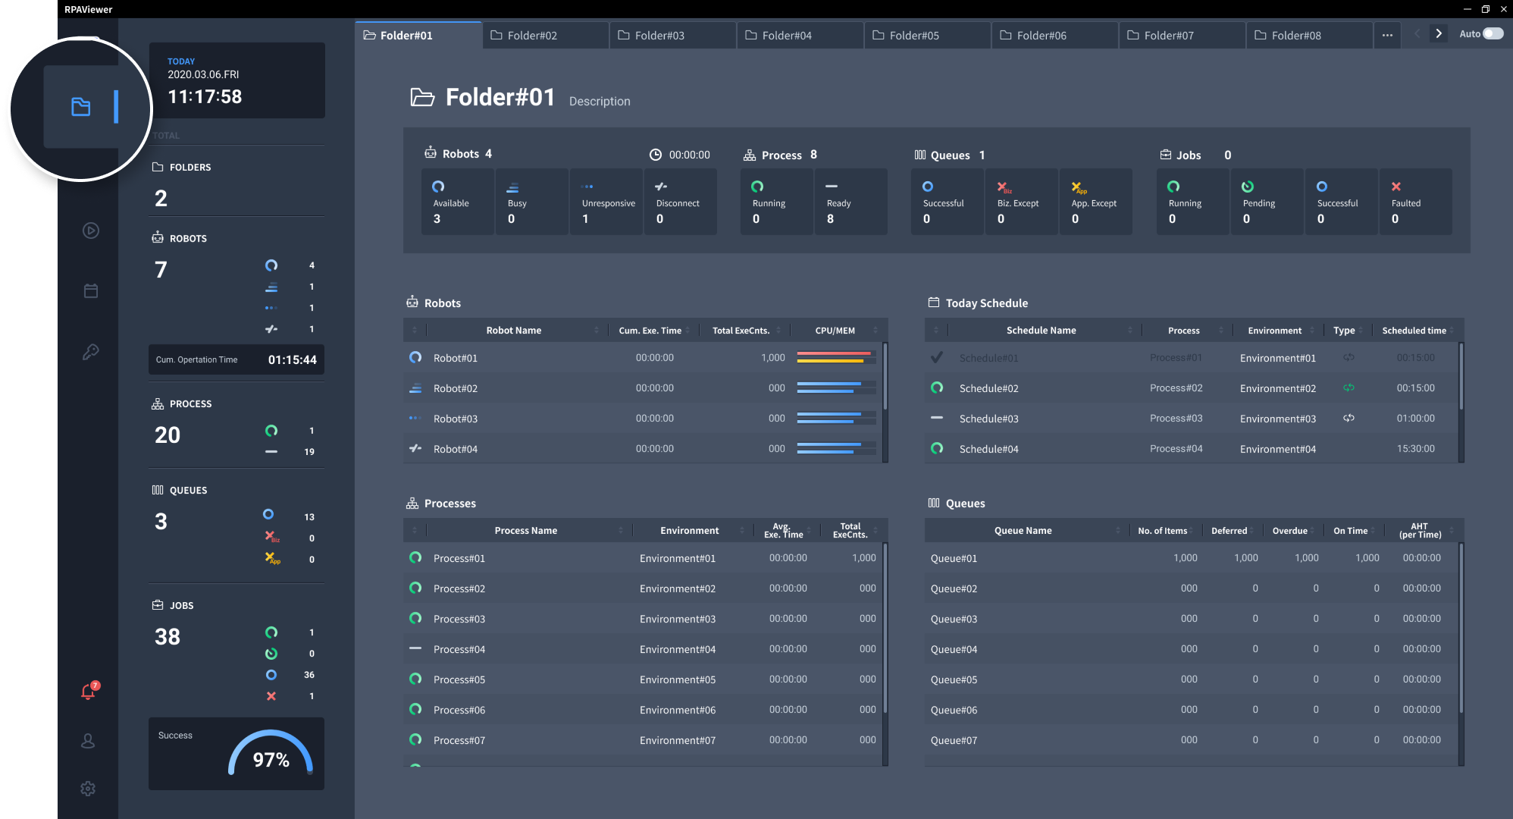Switch to the Folder#02 tab
The image size is (1513, 819).
point(532,36)
